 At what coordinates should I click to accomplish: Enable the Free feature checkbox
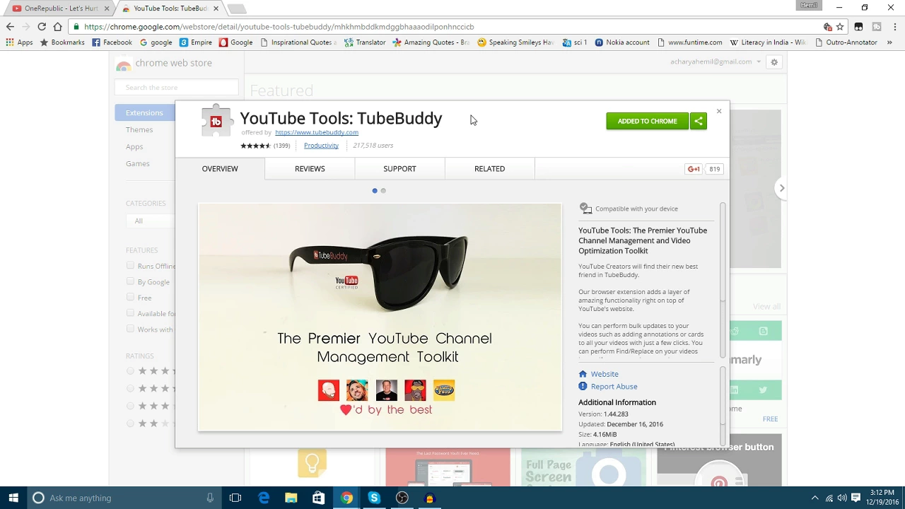coord(130,298)
